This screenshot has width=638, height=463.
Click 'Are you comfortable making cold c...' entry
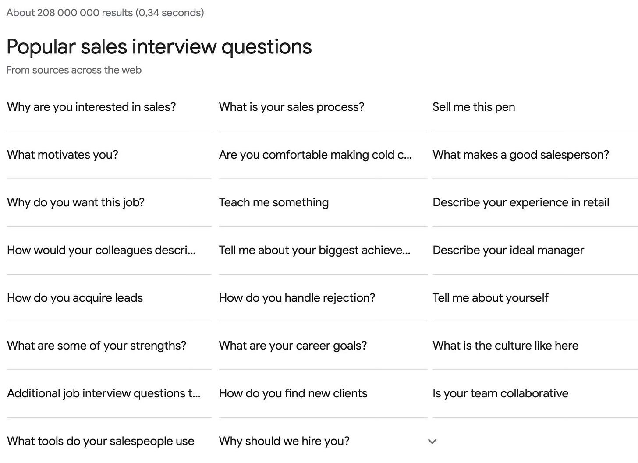coord(315,155)
